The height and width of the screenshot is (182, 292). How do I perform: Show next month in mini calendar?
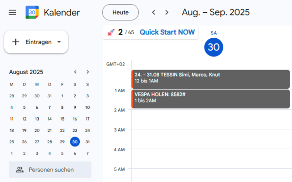88,72
